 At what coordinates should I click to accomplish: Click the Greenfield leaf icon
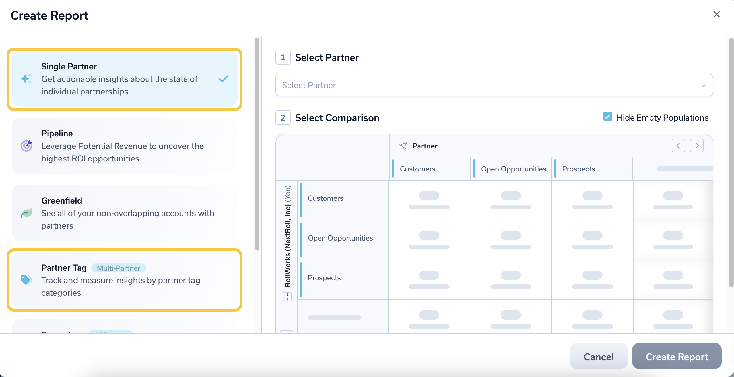pyautogui.click(x=26, y=213)
